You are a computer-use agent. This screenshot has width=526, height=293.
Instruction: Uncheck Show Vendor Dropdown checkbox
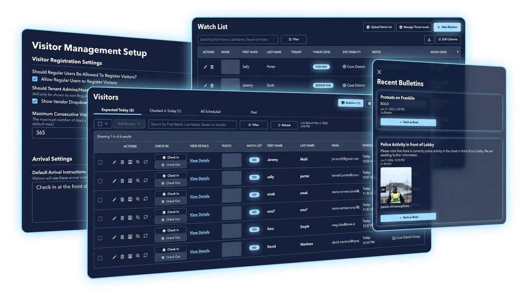point(35,101)
